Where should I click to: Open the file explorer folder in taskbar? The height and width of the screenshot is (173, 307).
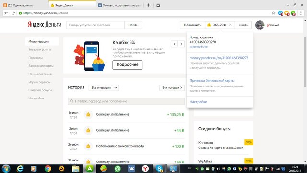(x=76, y=169)
